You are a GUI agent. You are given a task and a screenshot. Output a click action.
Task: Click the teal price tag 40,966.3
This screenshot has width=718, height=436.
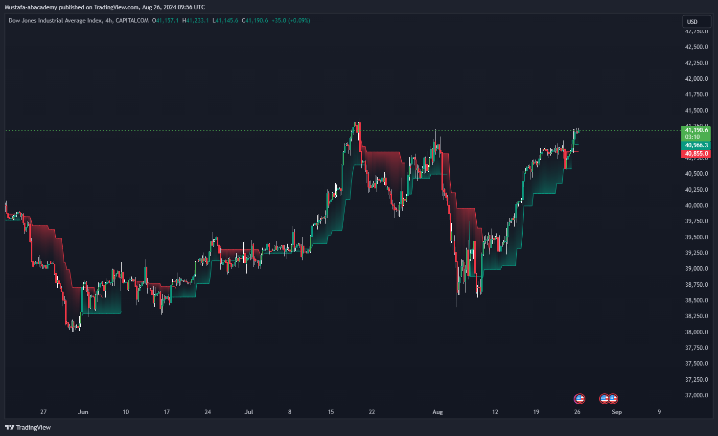(x=696, y=145)
